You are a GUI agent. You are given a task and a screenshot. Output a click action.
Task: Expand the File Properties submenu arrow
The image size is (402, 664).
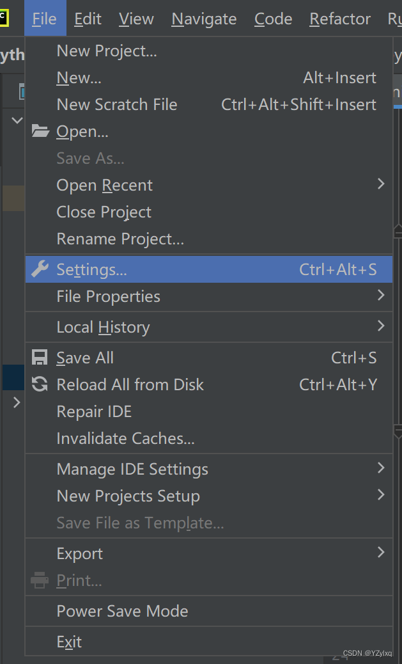tap(381, 296)
